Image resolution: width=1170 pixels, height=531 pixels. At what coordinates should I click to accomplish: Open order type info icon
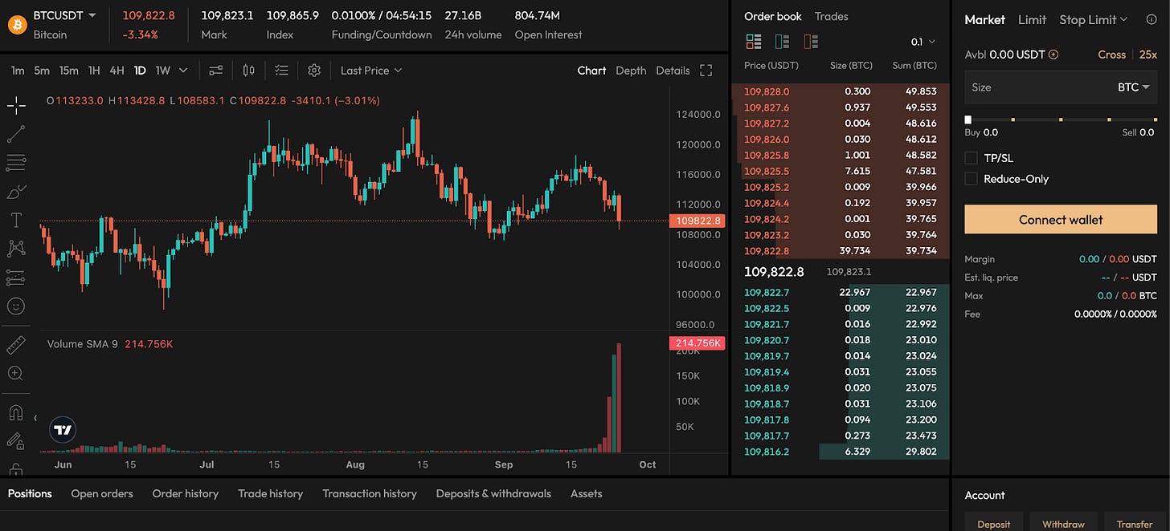[x=1151, y=19]
